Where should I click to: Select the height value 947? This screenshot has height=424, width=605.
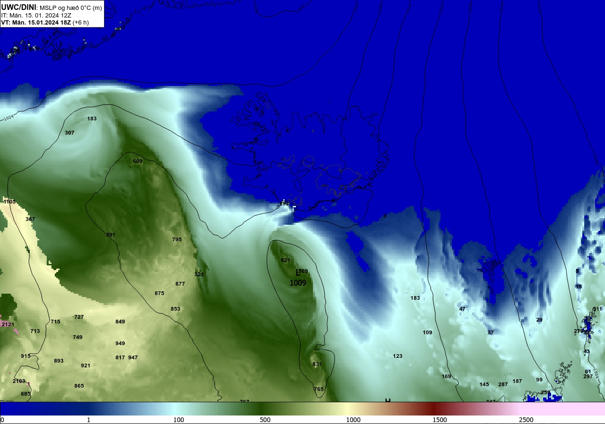133,357
